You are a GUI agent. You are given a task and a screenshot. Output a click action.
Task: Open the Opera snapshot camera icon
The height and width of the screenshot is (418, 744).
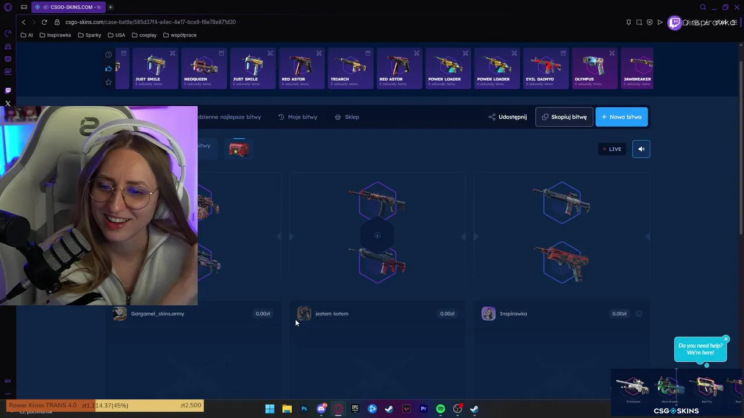639,22
